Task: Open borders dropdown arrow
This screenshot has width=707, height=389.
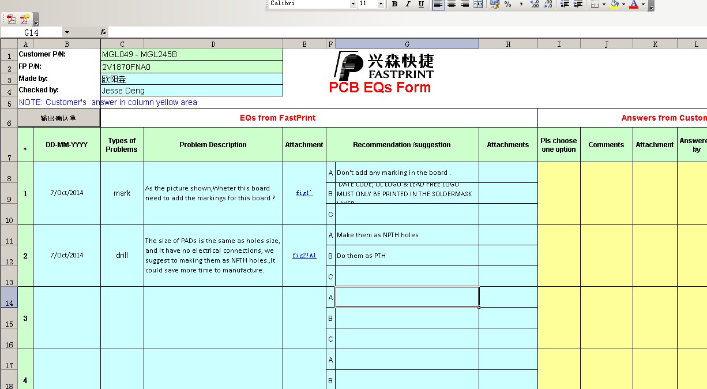Action: (604, 4)
